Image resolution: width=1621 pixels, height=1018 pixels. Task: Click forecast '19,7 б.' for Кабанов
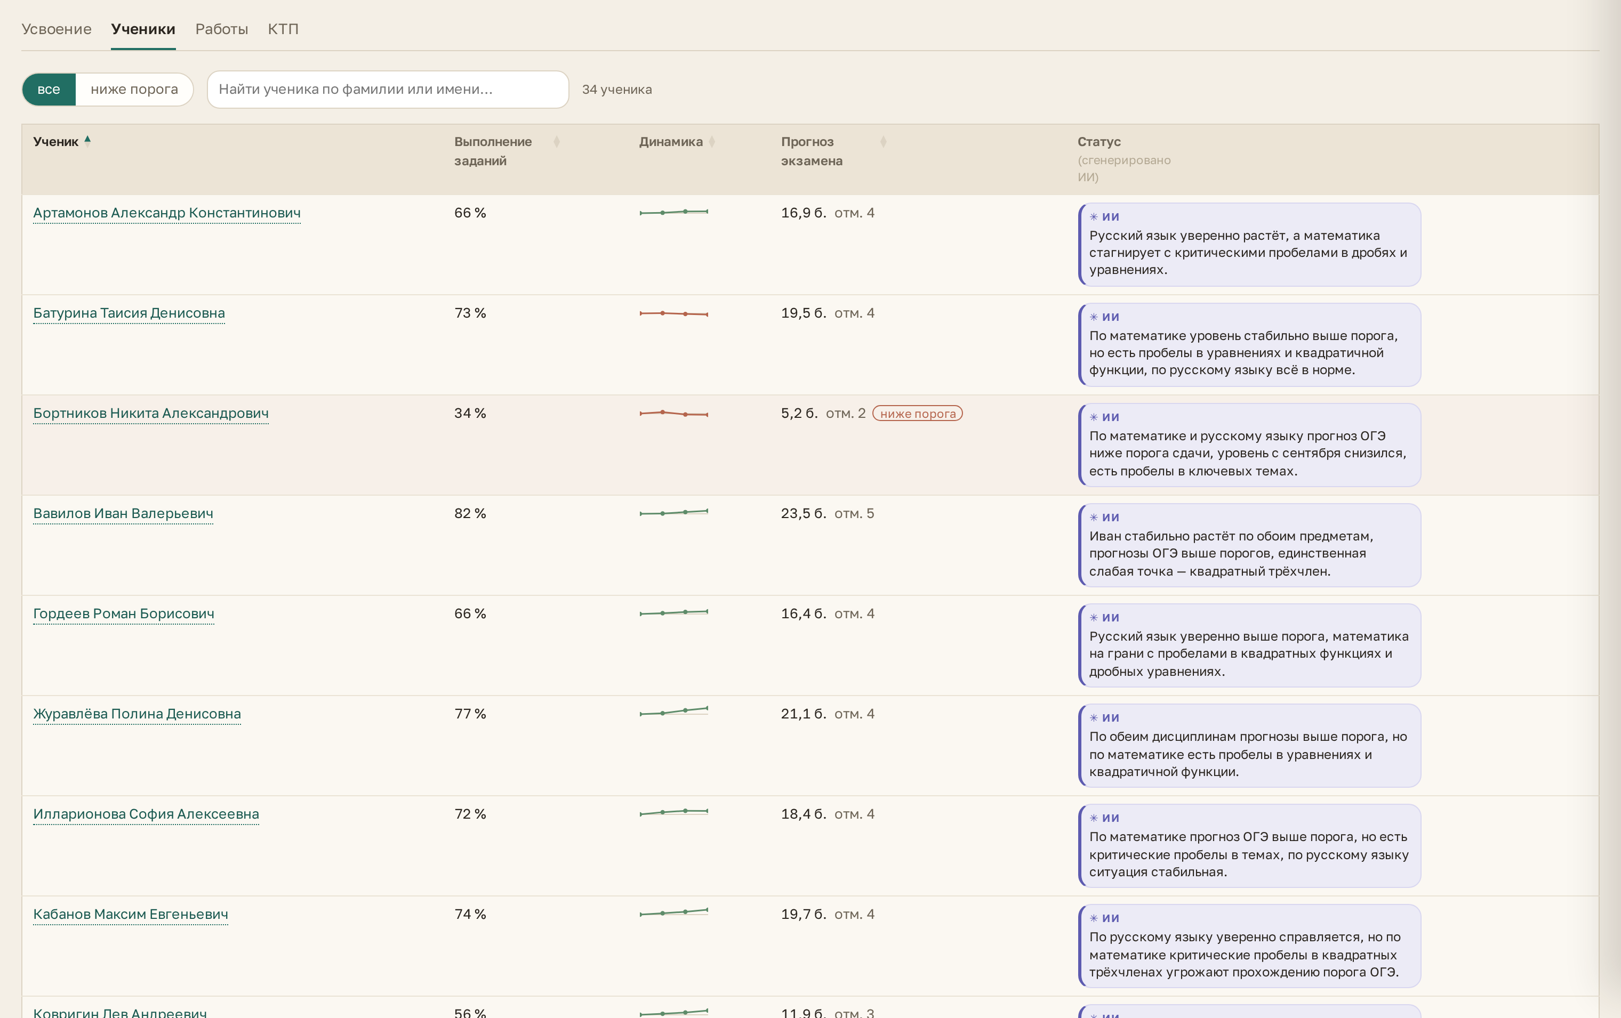[803, 915]
